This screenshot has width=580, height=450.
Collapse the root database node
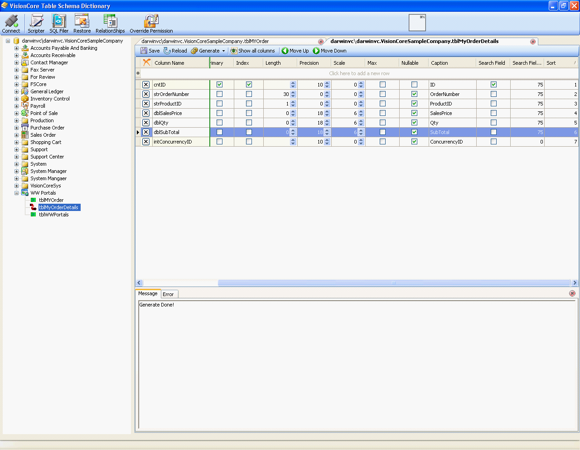coord(8,41)
